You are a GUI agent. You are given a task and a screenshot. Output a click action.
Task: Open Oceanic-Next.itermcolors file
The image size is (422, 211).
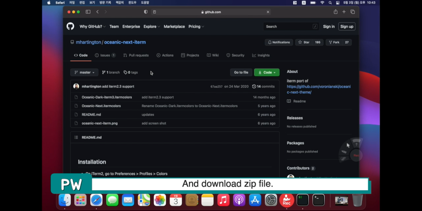(x=101, y=106)
